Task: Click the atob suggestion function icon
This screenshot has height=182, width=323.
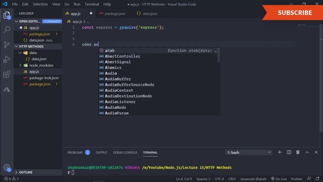Action: 101,51
